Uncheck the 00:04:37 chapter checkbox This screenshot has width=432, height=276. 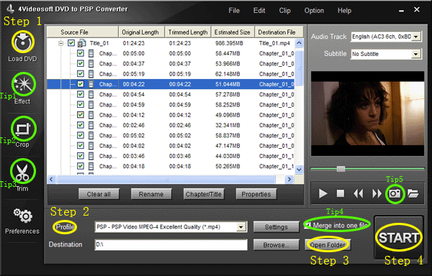coord(81,64)
